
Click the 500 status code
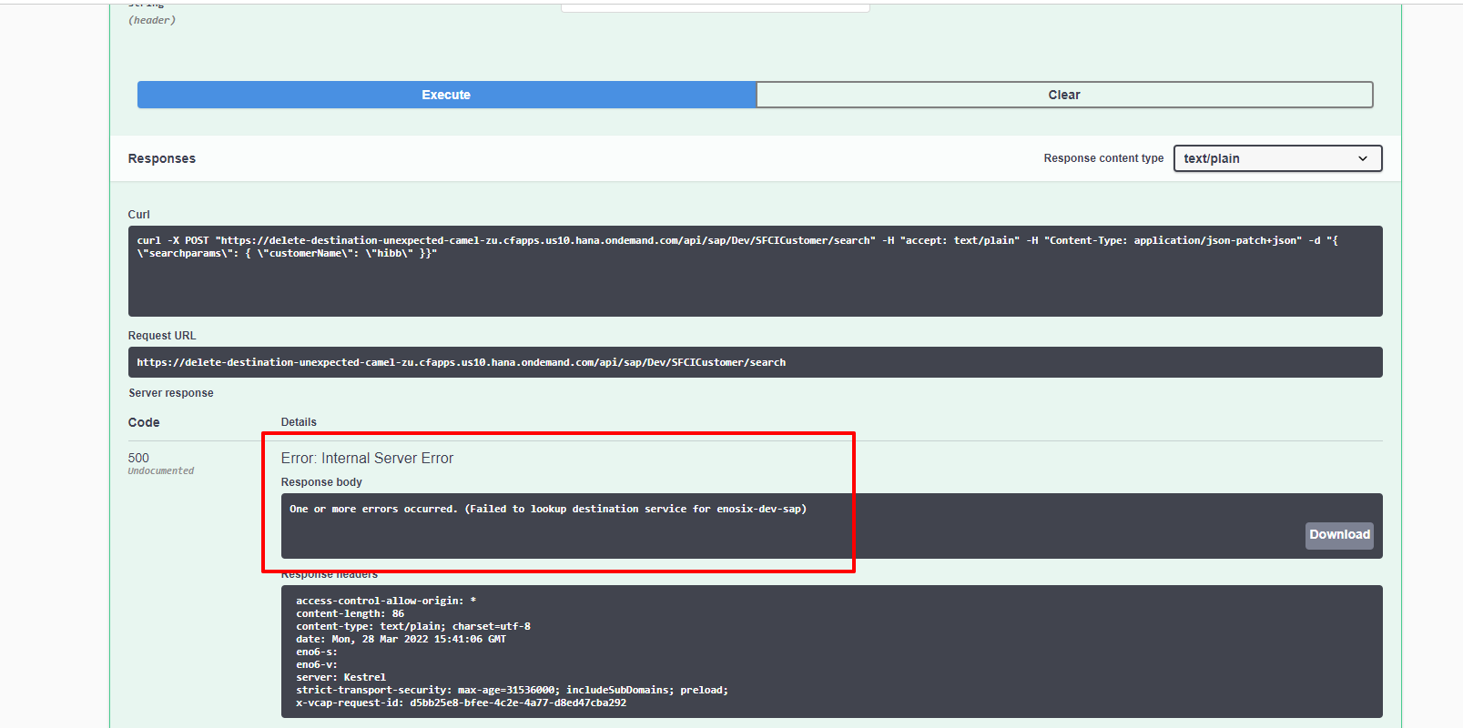(x=138, y=458)
